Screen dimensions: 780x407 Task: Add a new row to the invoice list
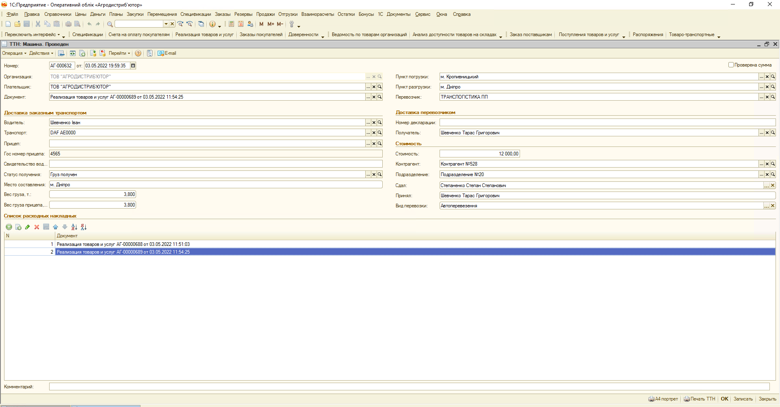(x=9, y=227)
